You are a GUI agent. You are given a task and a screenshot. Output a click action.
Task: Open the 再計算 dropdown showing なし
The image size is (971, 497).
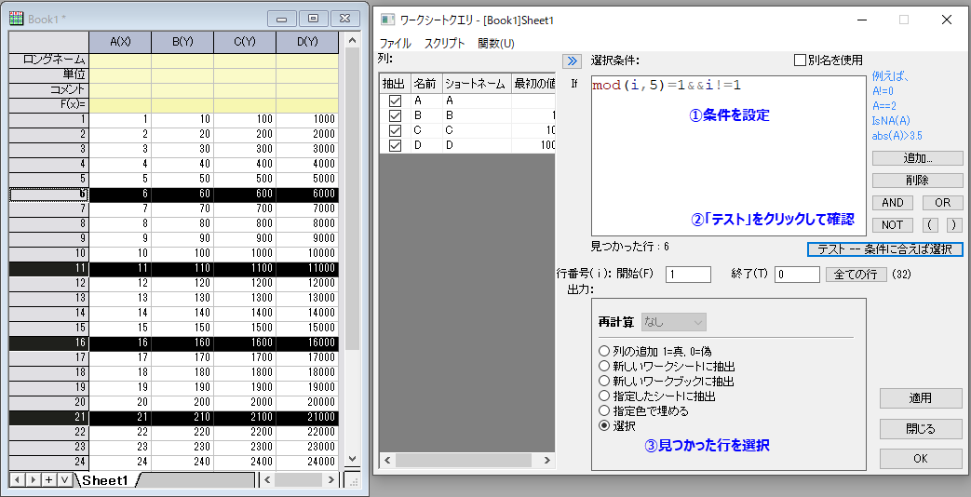click(674, 322)
